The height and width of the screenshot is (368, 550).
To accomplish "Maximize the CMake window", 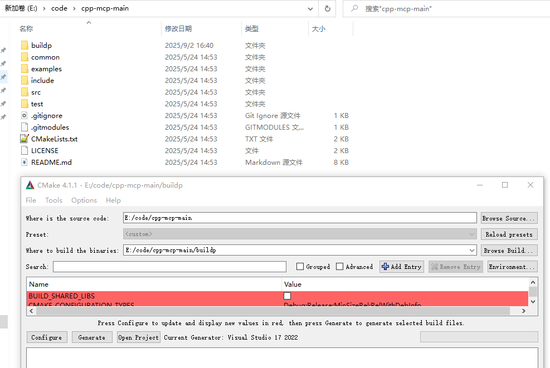I will coord(505,185).
